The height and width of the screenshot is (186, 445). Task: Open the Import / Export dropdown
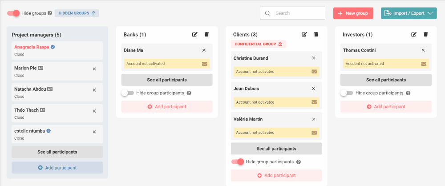pos(409,13)
